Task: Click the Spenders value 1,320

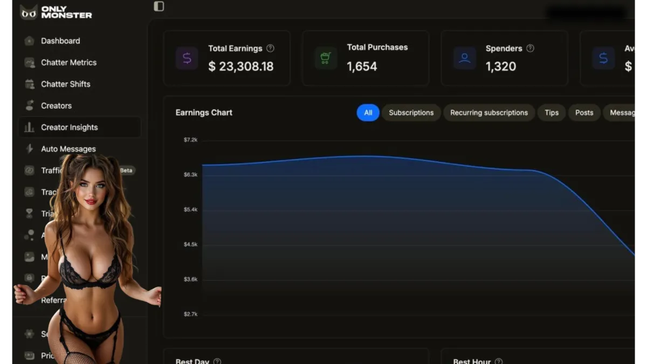Action: tap(501, 66)
